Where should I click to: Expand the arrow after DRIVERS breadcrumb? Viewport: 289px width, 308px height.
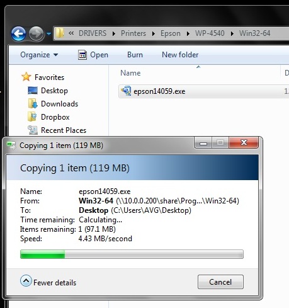[114, 33]
